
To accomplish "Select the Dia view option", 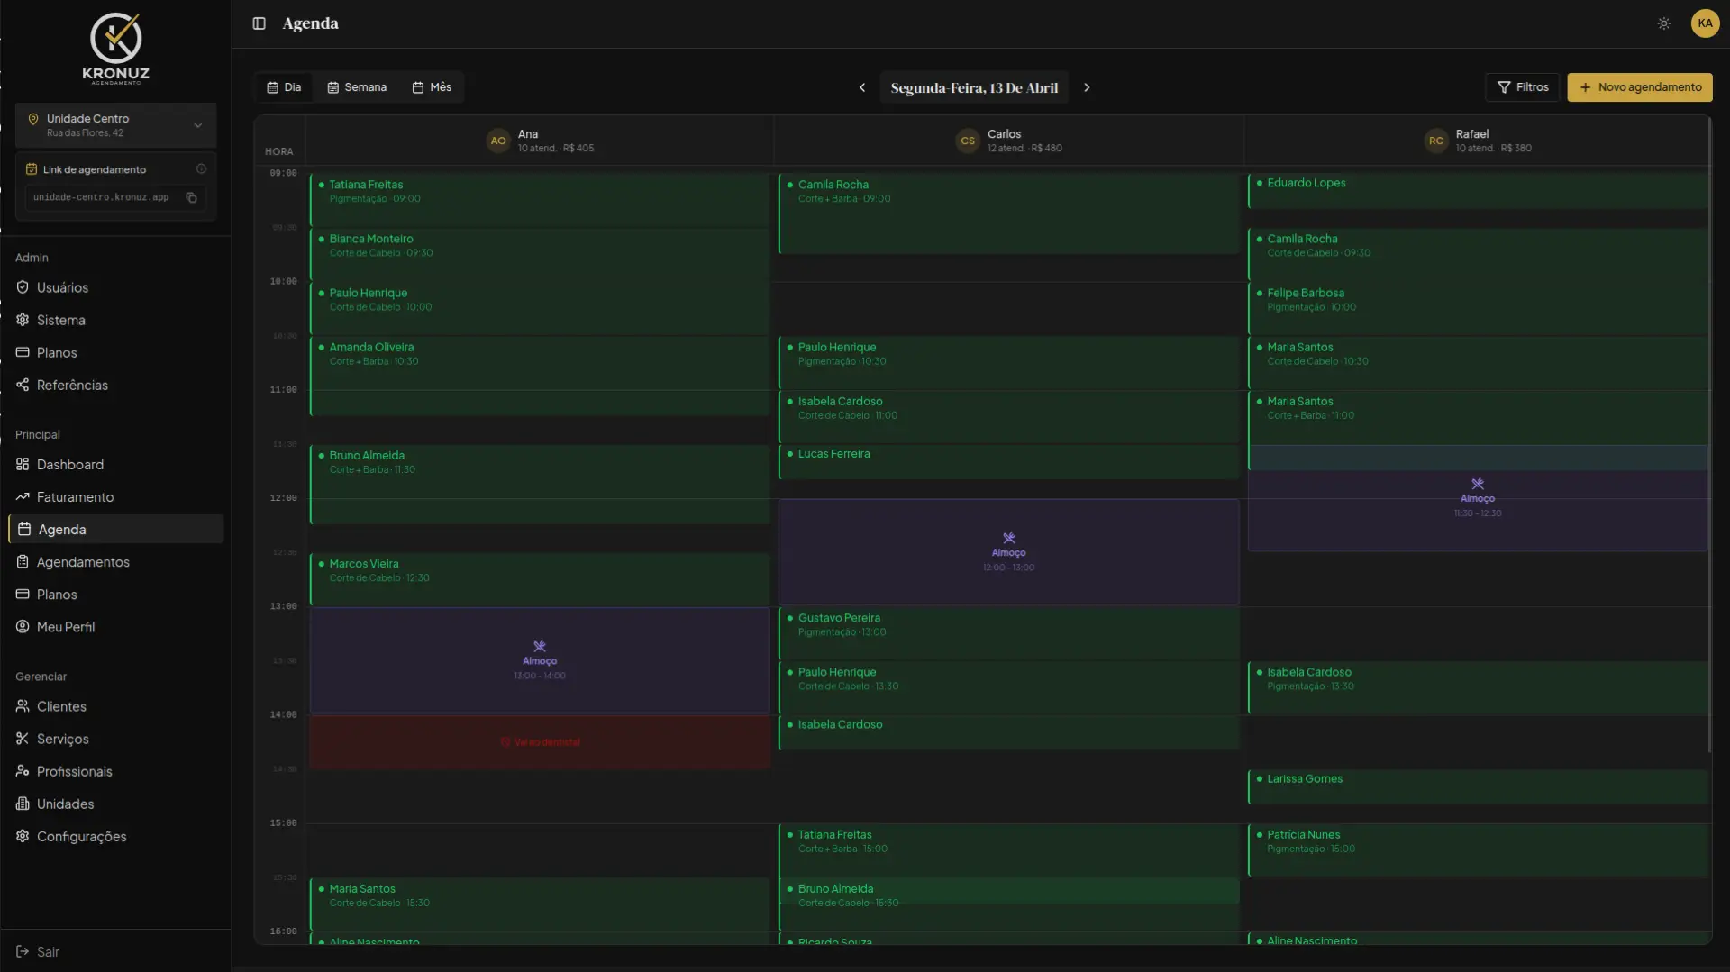I will (x=284, y=87).
